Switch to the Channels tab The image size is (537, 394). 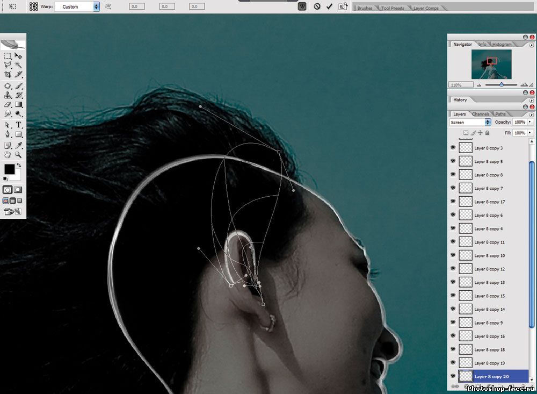pyautogui.click(x=480, y=114)
